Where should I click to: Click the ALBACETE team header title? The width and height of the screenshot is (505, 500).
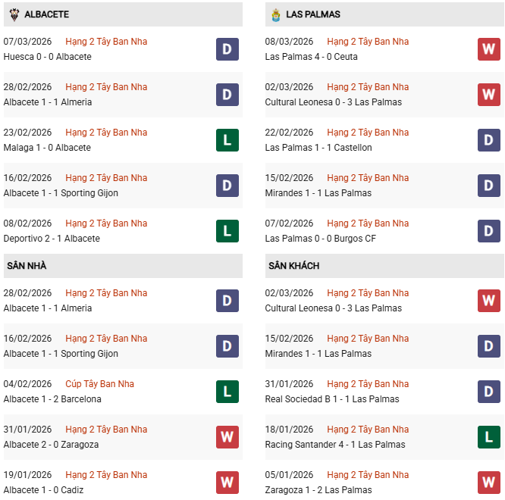pyautogui.click(x=46, y=14)
